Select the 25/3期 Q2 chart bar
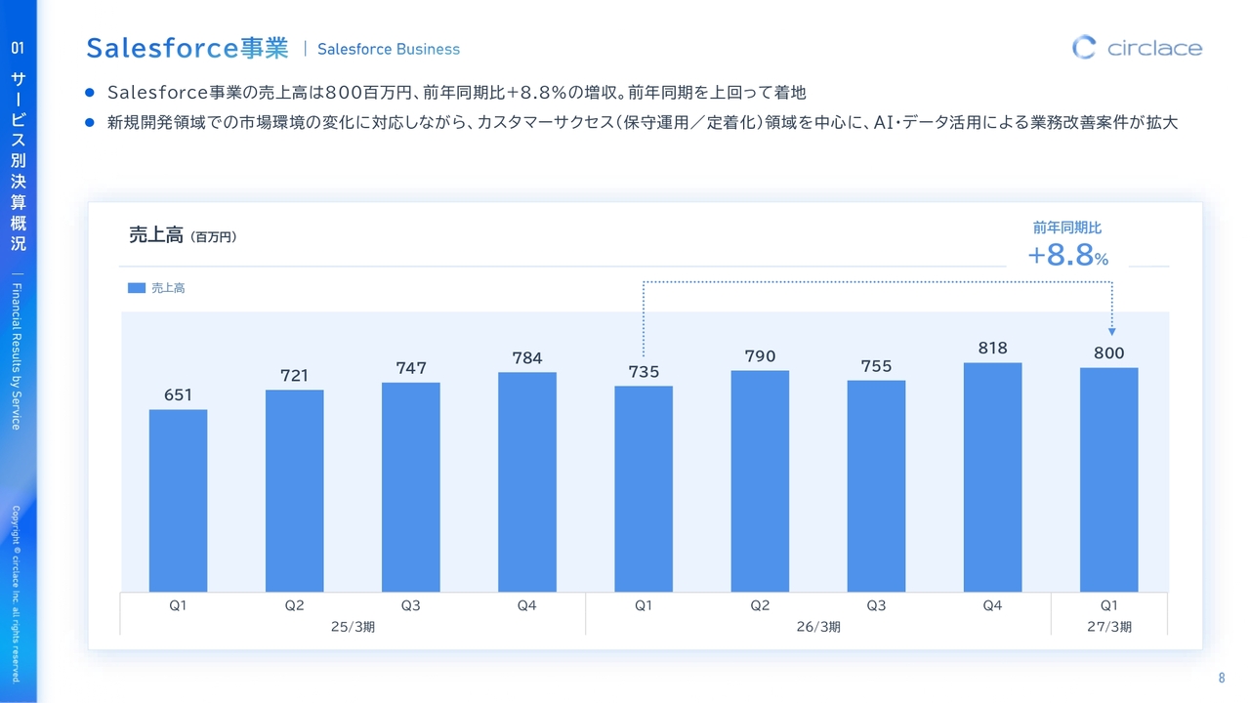The image size is (1250, 703). click(294, 490)
